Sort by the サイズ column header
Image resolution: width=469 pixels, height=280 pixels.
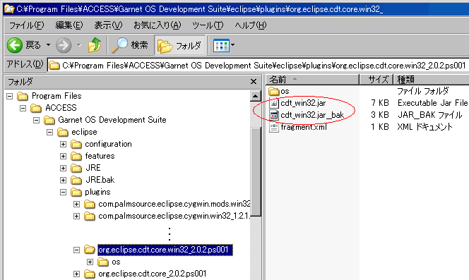376,80
